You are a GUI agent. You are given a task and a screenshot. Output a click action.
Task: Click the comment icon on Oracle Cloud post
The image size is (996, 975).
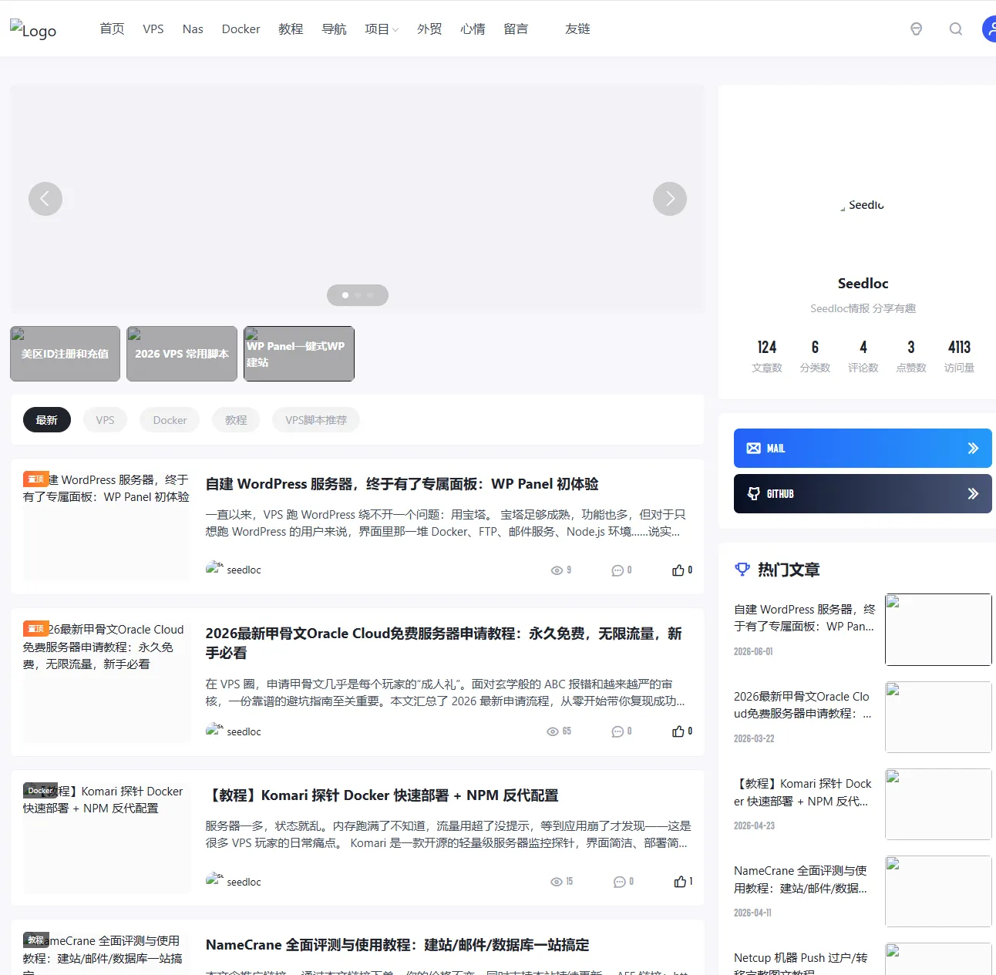point(617,731)
